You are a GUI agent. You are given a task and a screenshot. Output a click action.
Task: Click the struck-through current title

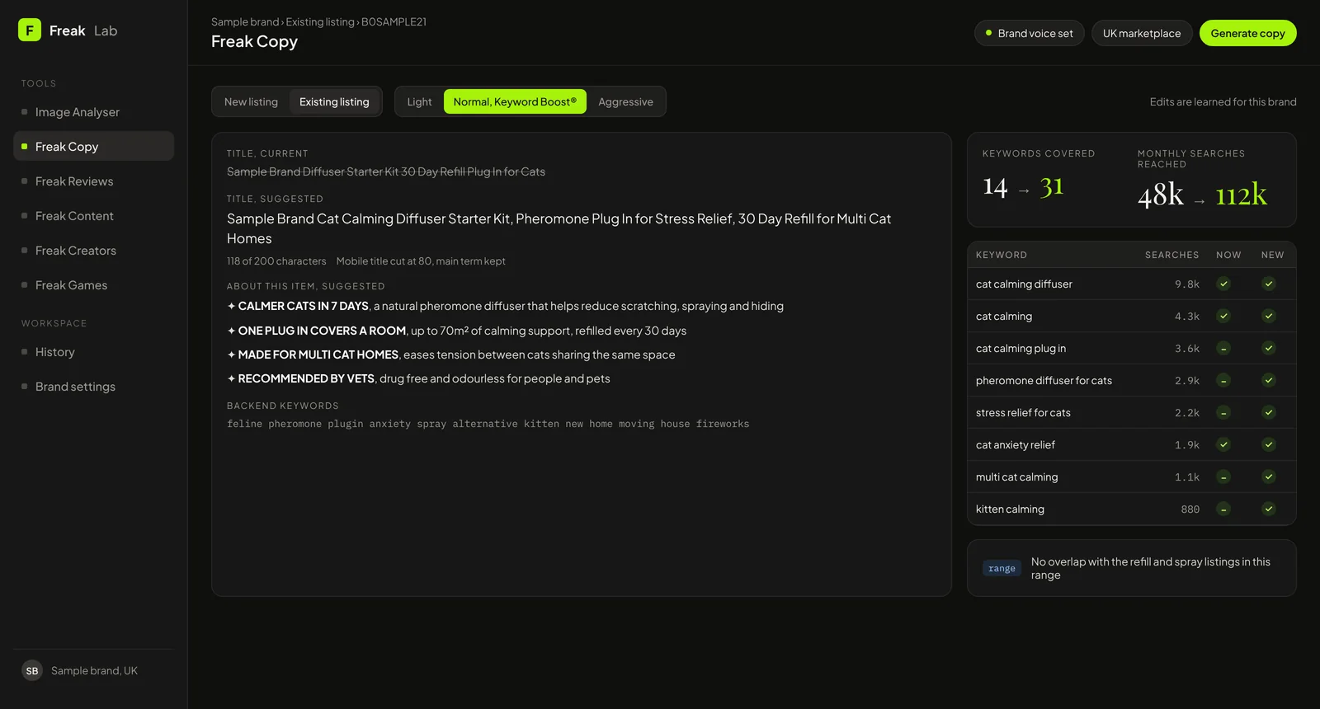point(386,171)
